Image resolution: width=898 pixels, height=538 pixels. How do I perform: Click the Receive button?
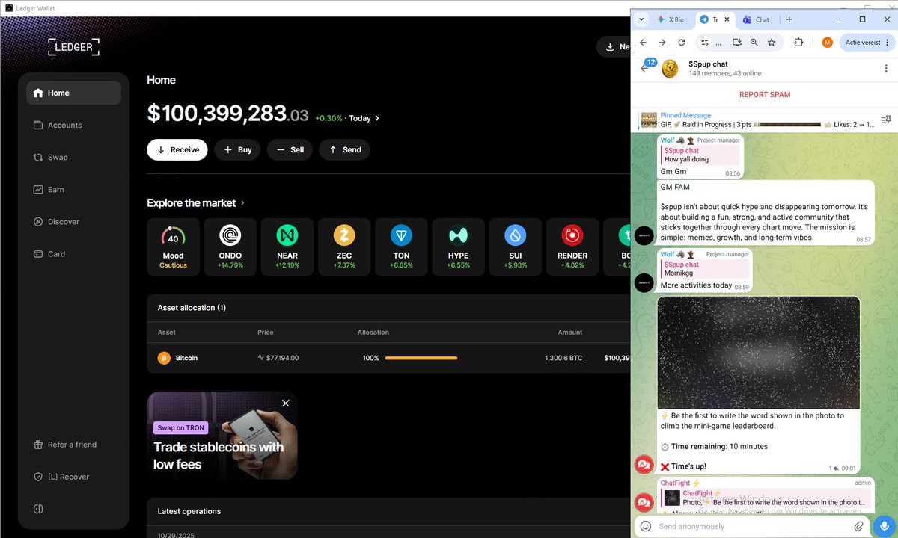[x=177, y=149]
